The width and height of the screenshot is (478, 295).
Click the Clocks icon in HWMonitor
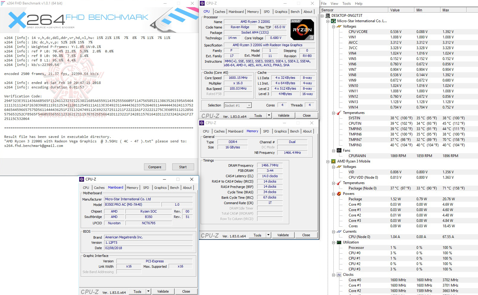tap(339, 275)
